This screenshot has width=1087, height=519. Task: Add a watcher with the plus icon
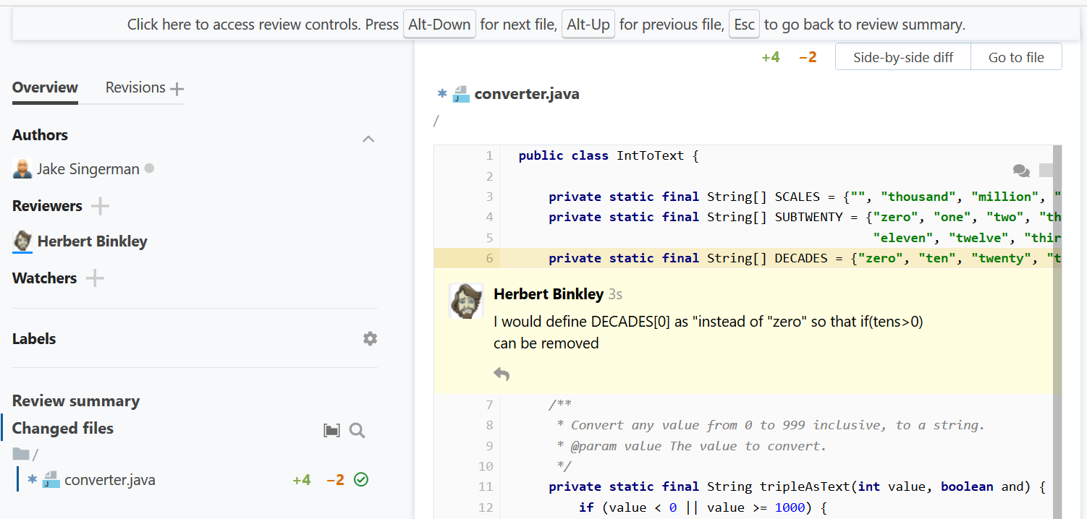[95, 278]
